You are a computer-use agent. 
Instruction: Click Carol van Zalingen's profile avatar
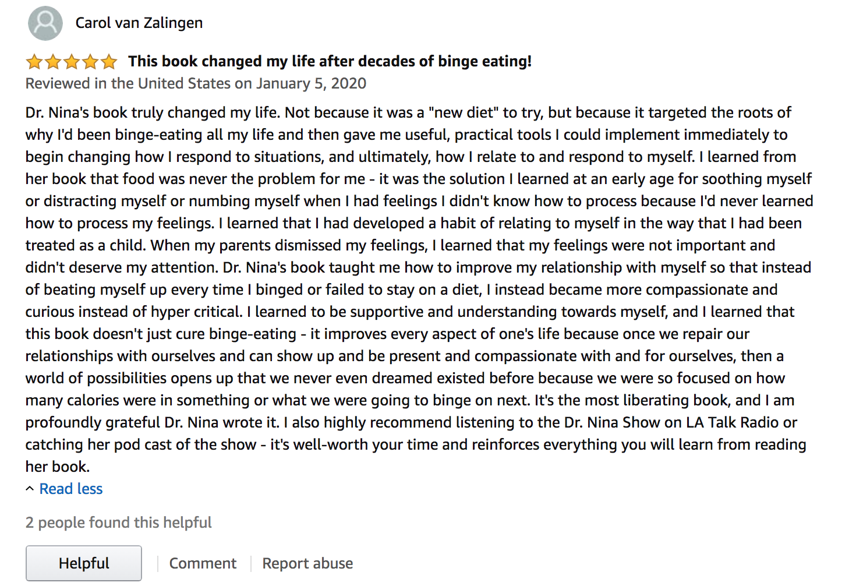[x=45, y=23]
